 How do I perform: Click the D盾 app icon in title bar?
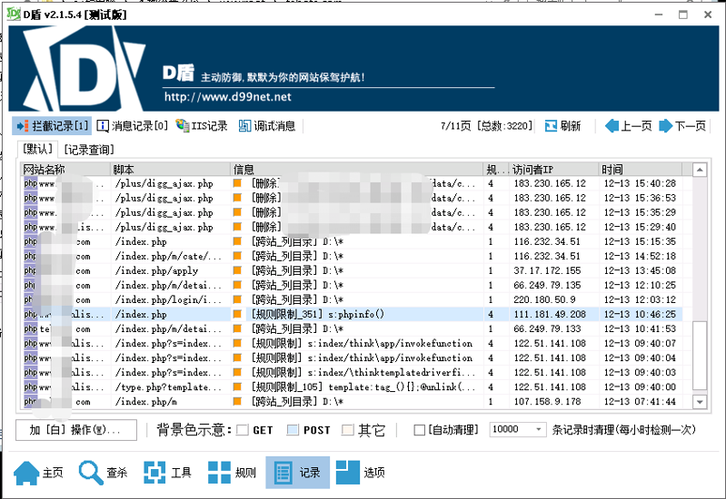pos(14,14)
